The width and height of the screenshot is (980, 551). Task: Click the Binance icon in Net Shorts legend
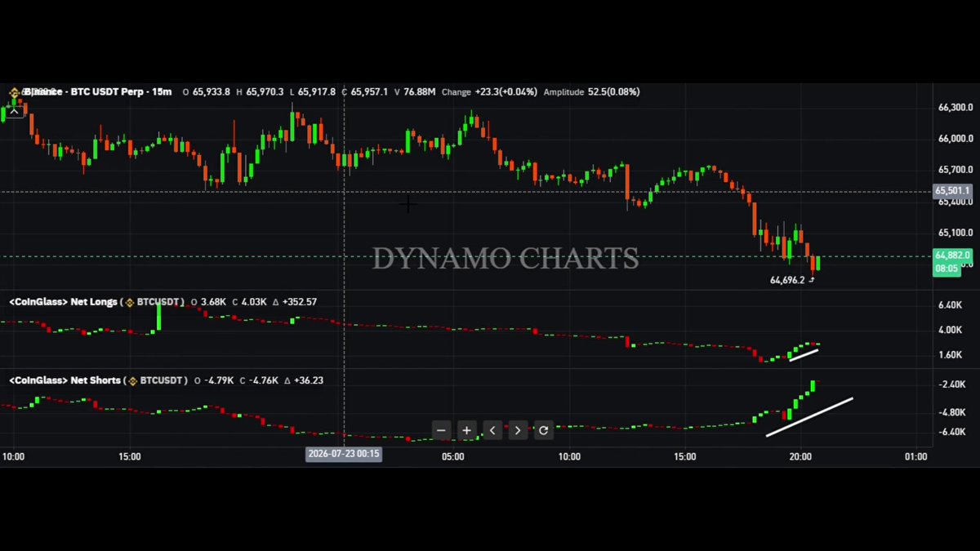pos(132,380)
